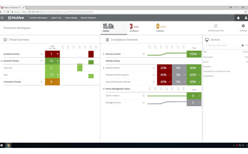Click the Windows Defender 60% green tile
248x154 pixels.
(194, 82)
